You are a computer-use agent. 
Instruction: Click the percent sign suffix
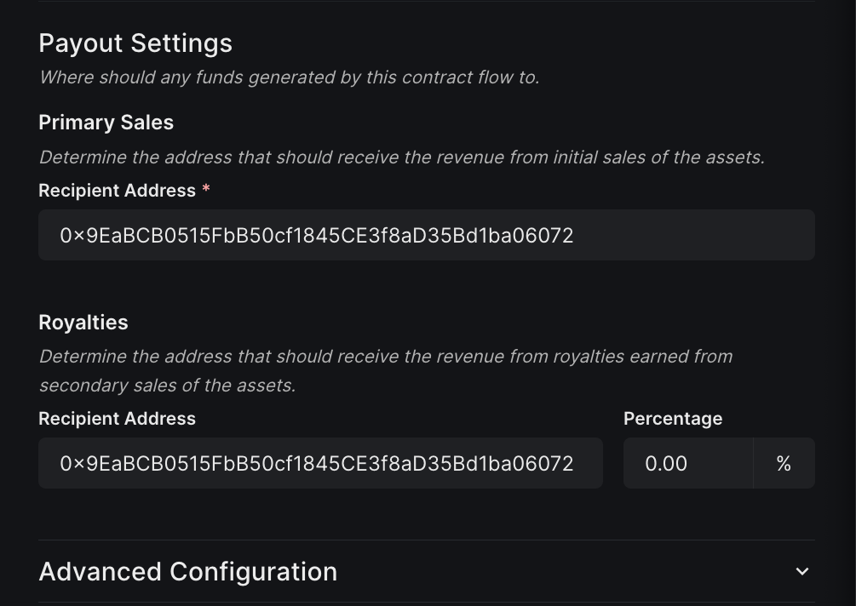784,463
